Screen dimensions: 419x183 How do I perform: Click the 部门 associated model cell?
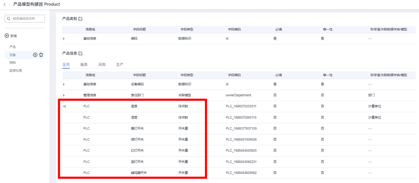pos(371,95)
